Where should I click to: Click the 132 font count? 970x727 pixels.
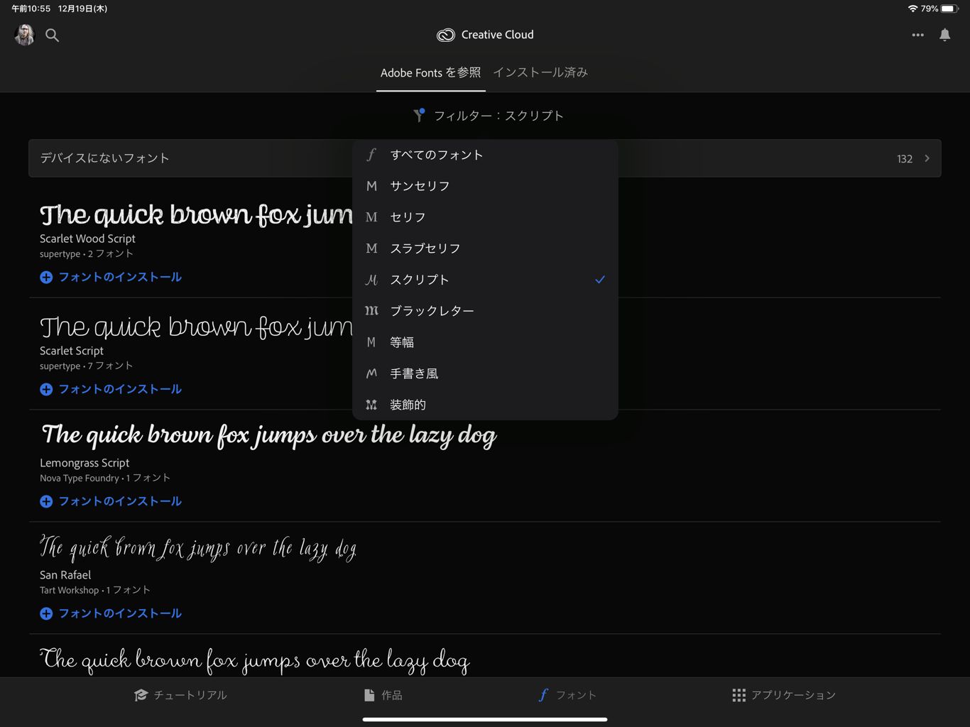click(x=905, y=159)
